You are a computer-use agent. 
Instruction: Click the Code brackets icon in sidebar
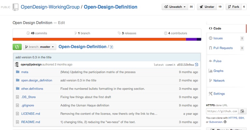click(211, 28)
